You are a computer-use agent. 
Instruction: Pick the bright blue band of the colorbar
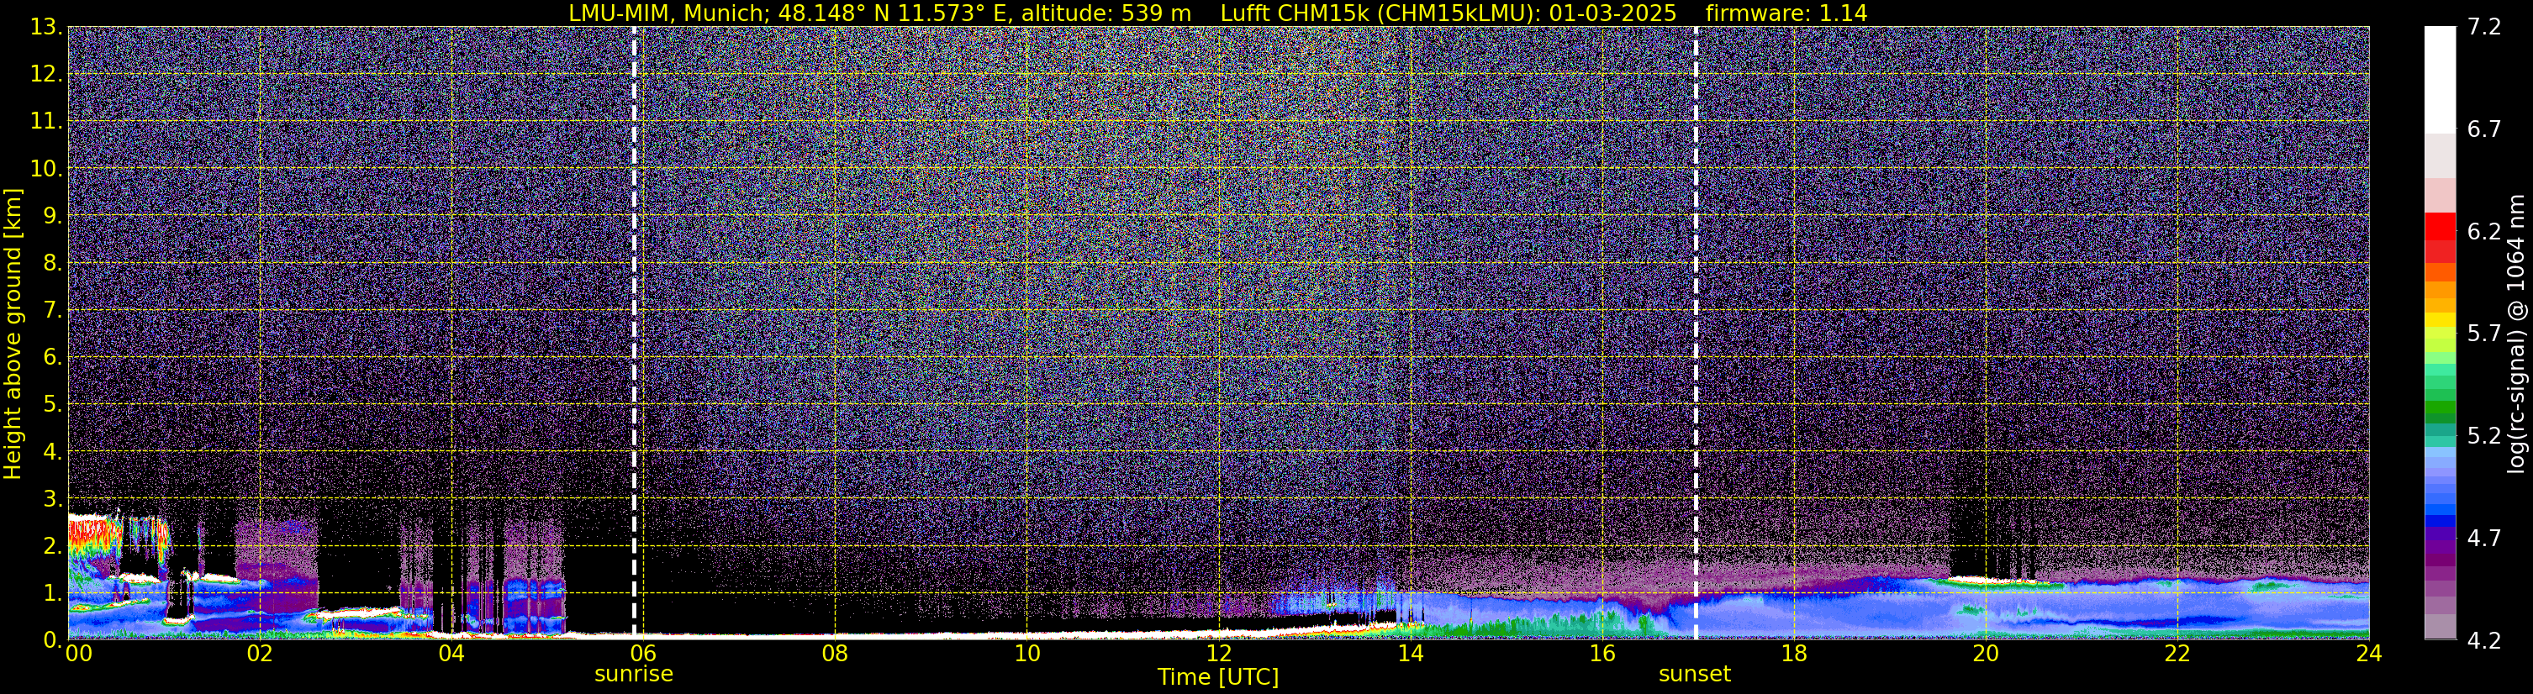(x=2440, y=508)
